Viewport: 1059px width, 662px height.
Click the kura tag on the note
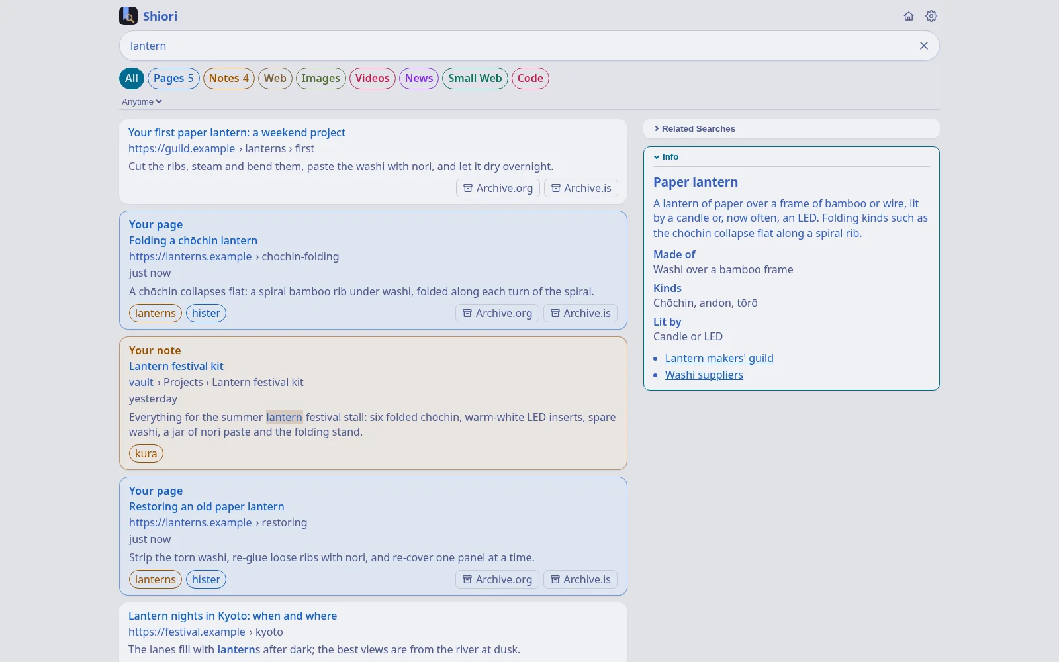point(146,453)
